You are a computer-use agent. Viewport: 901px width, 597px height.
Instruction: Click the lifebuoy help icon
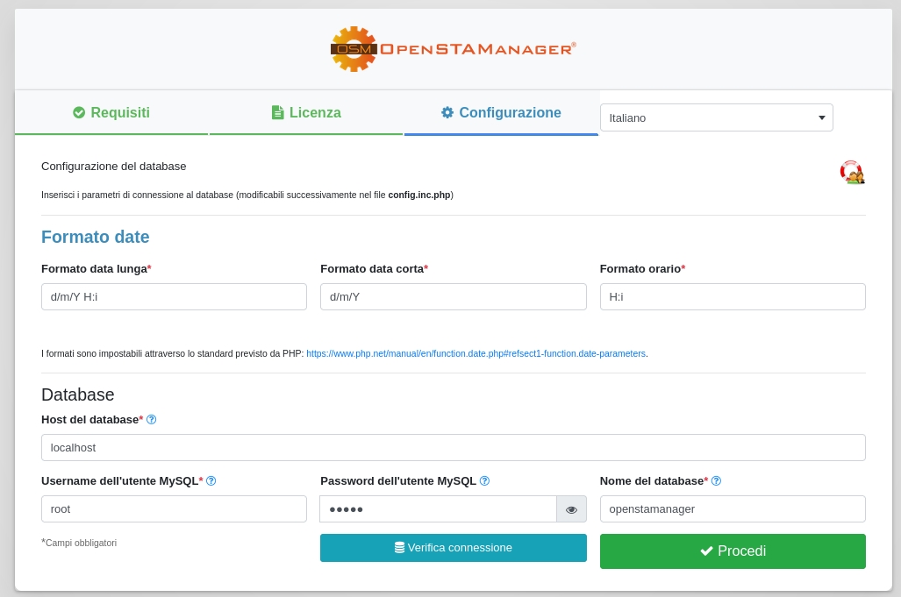tap(851, 172)
